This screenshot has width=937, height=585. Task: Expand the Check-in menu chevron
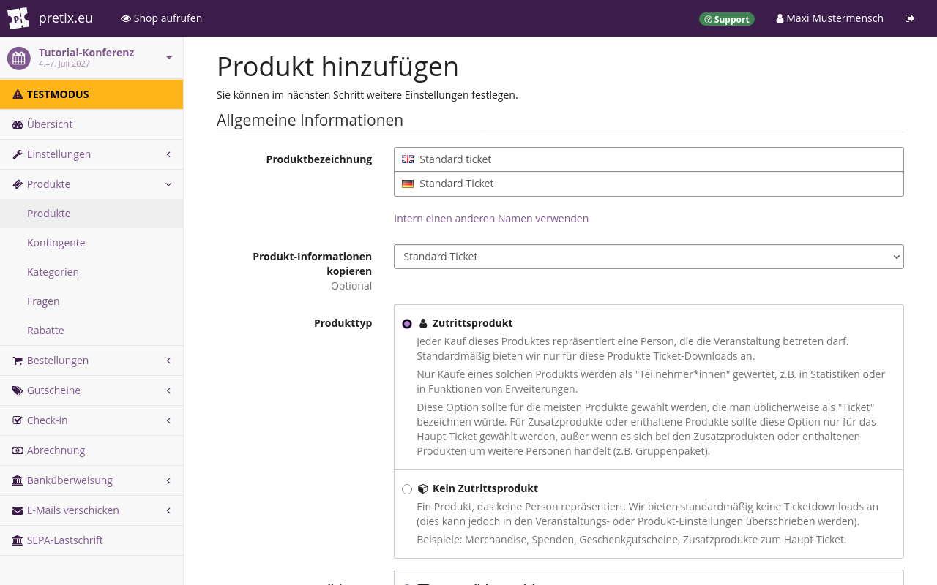click(x=168, y=420)
